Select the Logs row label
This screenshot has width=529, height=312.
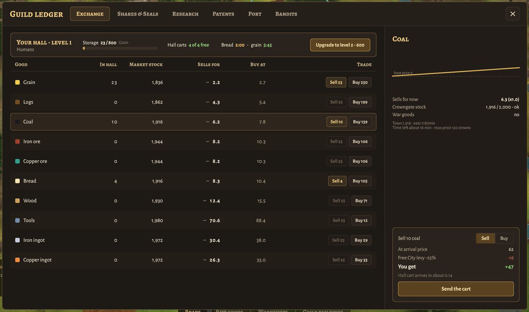[28, 102]
